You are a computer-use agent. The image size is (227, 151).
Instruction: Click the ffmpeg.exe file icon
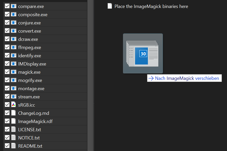[x=14, y=47]
